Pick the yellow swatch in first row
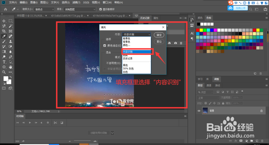The width and height of the screenshot is (269, 145). 201,30
